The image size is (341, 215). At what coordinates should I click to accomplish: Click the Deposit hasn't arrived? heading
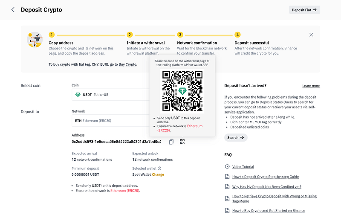(246, 86)
